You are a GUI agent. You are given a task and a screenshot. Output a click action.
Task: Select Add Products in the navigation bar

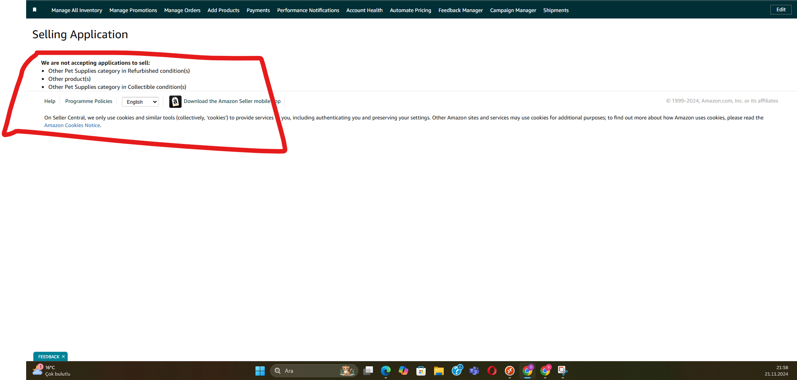223,10
